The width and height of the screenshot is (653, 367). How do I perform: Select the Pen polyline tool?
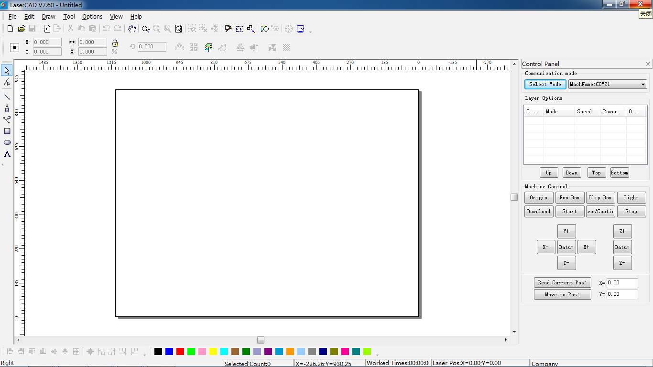pos(7,108)
